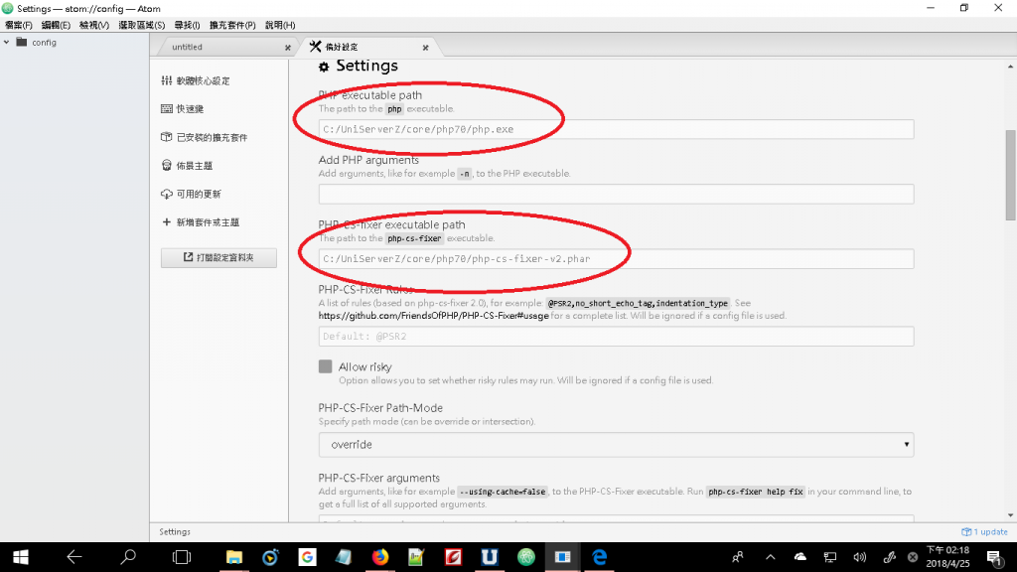Open the 可用的更新 updates section
The width and height of the screenshot is (1017, 572).
tap(191, 194)
